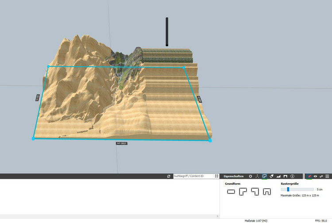Click the Eigenschaften panel title

pos(233,176)
